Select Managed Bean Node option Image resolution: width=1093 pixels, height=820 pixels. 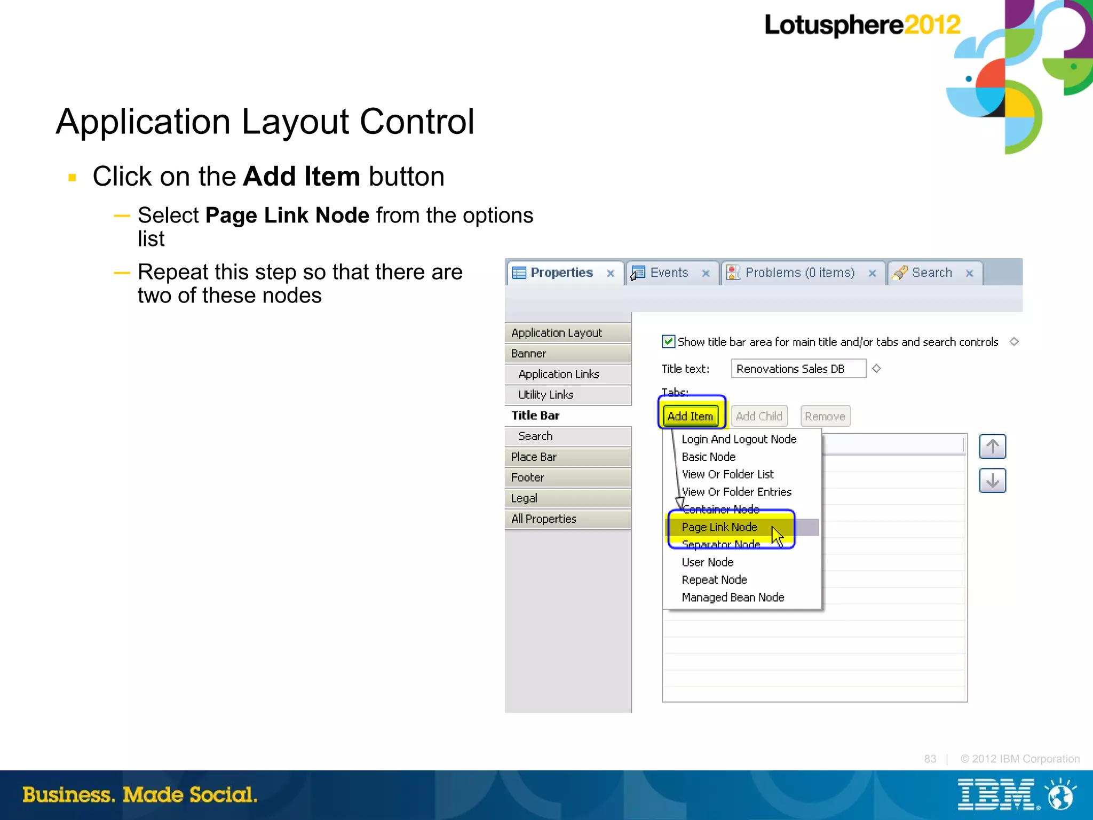coord(742,598)
